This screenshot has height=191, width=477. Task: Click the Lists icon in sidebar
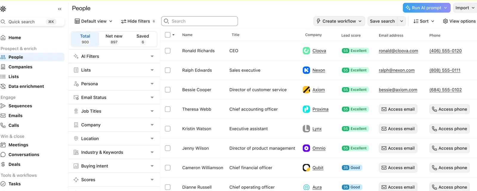3,77
